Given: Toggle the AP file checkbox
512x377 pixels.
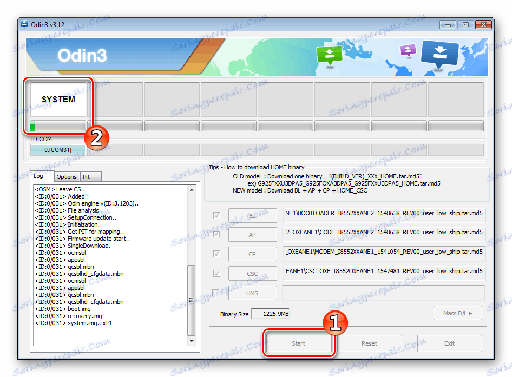Looking at the screenshot, I should pos(216,234).
